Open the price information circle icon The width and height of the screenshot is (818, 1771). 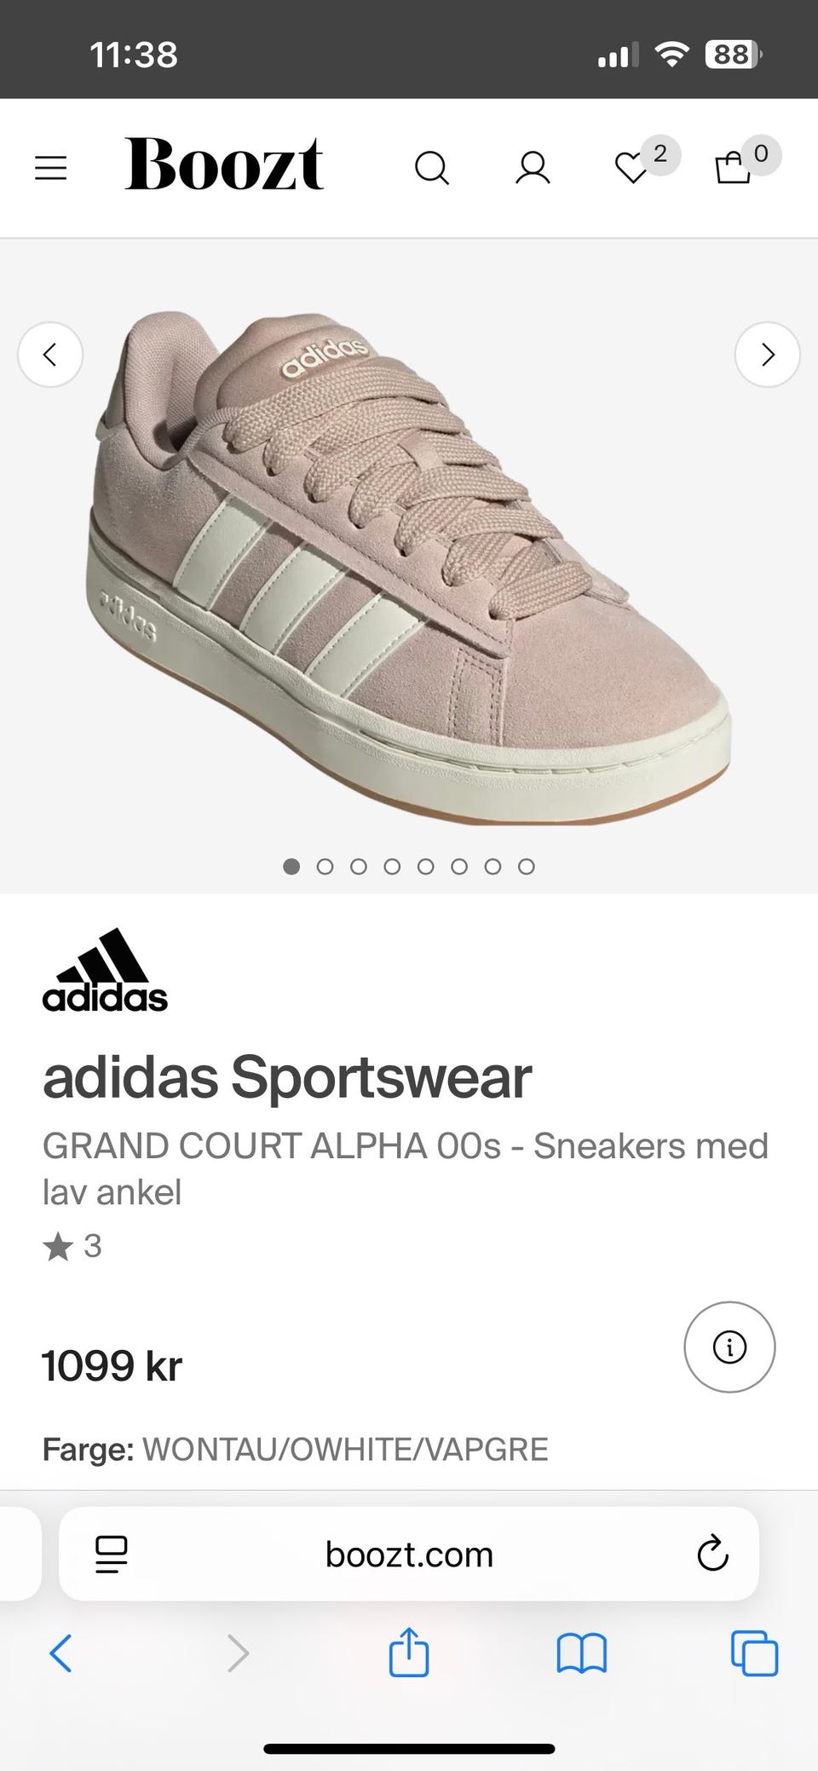[729, 1347]
